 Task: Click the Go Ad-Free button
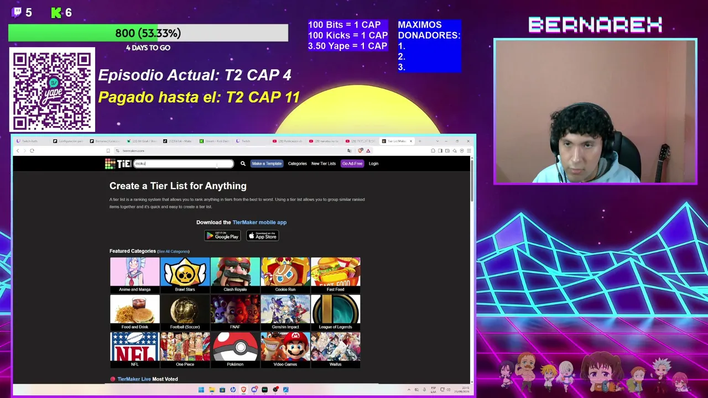coord(352,164)
